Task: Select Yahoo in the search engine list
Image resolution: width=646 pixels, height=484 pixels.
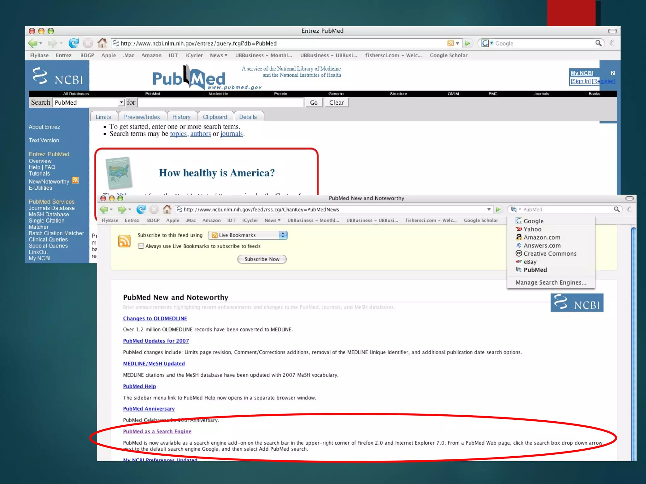Action: click(532, 229)
